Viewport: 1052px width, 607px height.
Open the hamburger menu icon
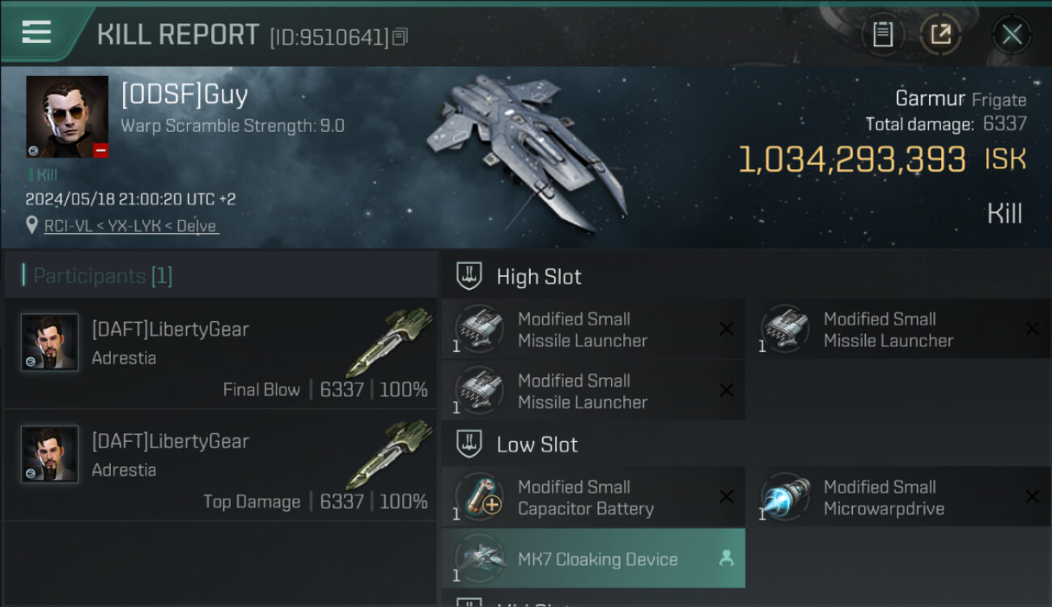(x=36, y=32)
